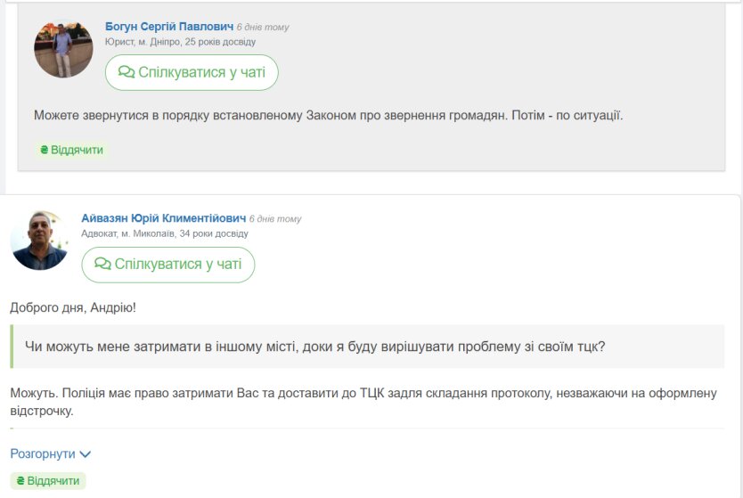Expand the full answer via Розгорнути
The image size is (743, 498).
pyautogui.click(x=50, y=454)
